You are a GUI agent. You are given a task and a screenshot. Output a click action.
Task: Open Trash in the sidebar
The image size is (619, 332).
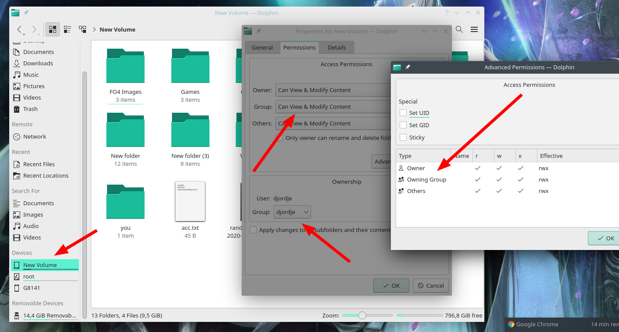click(30, 109)
